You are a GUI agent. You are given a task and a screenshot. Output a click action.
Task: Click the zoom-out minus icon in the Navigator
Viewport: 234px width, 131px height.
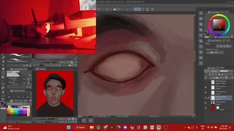[x=63, y=119]
